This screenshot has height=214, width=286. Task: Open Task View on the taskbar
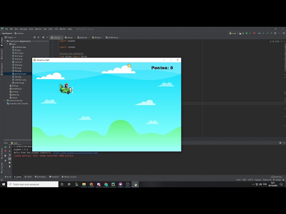pyautogui.click(x=69, y=184)
